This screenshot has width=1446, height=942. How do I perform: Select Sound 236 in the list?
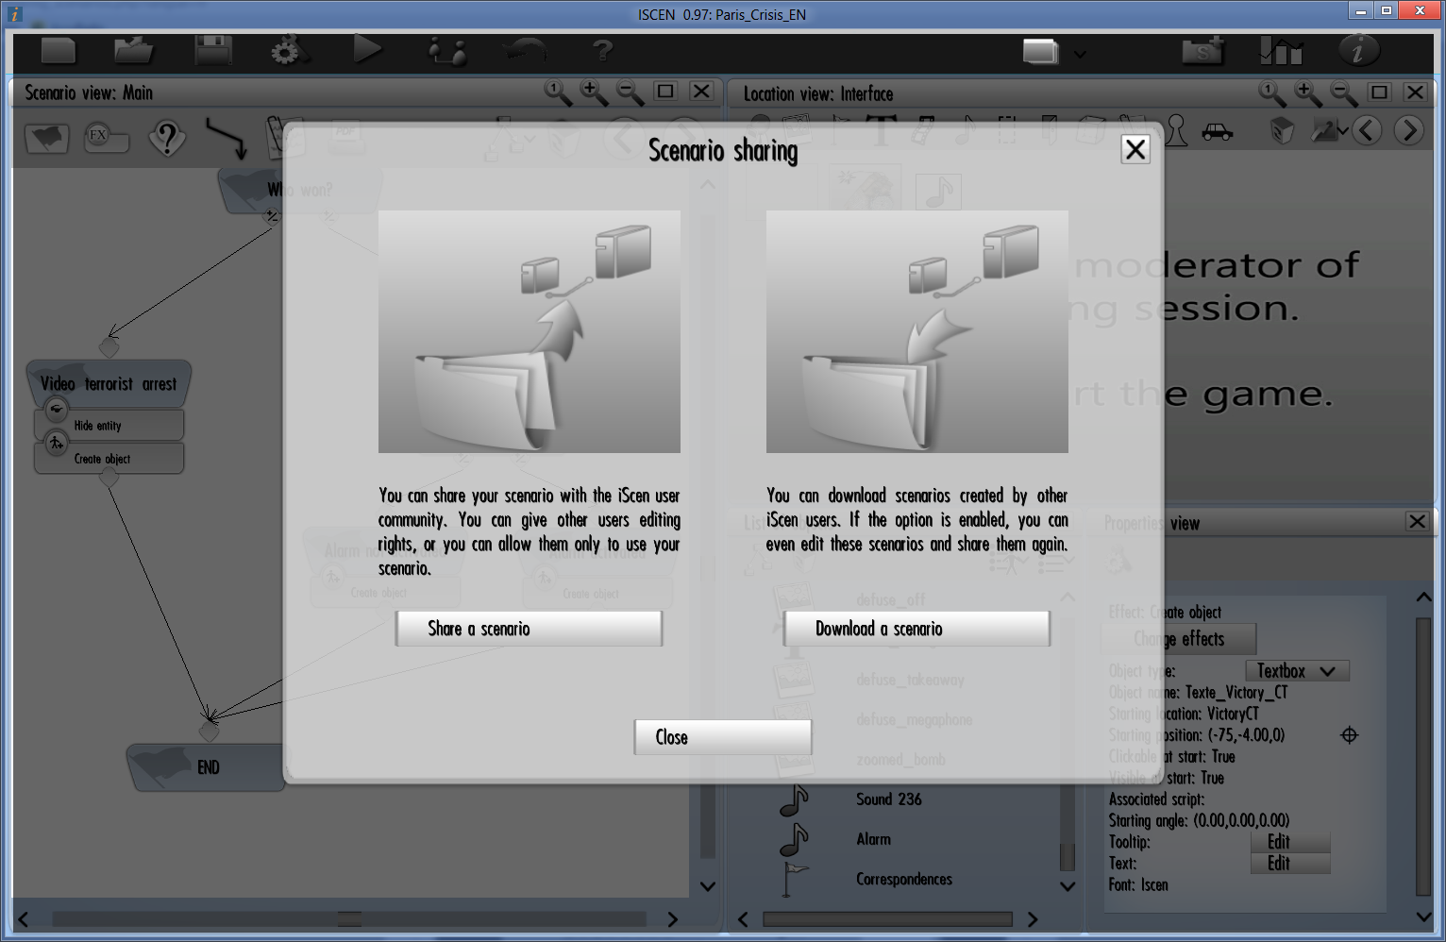click(888, 799)
